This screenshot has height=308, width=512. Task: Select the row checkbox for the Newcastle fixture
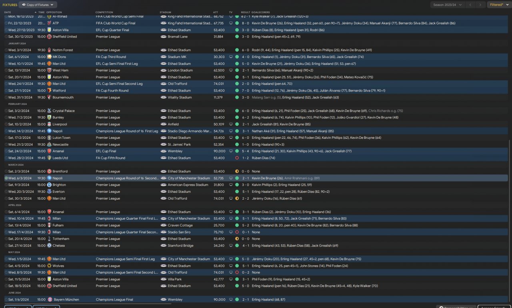pyautogui.click(x=6, y=144)
